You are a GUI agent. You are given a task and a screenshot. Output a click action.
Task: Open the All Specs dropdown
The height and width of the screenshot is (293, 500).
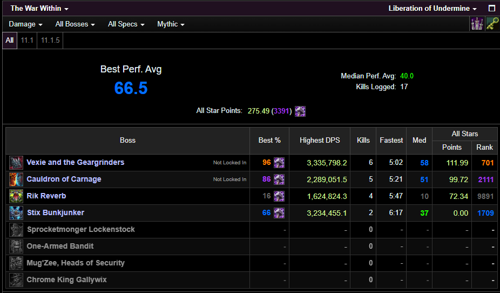(126, 24)
